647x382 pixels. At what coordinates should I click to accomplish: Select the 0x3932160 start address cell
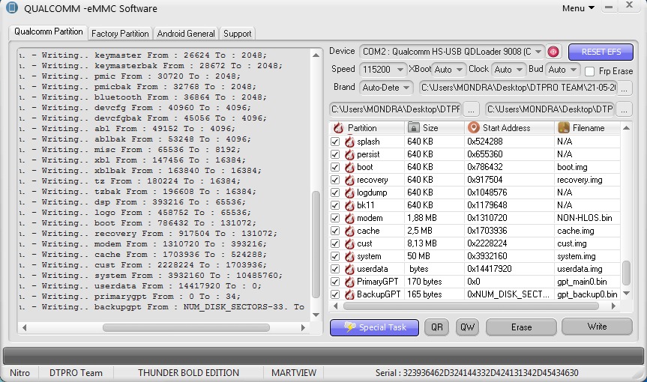coord(509,256)
